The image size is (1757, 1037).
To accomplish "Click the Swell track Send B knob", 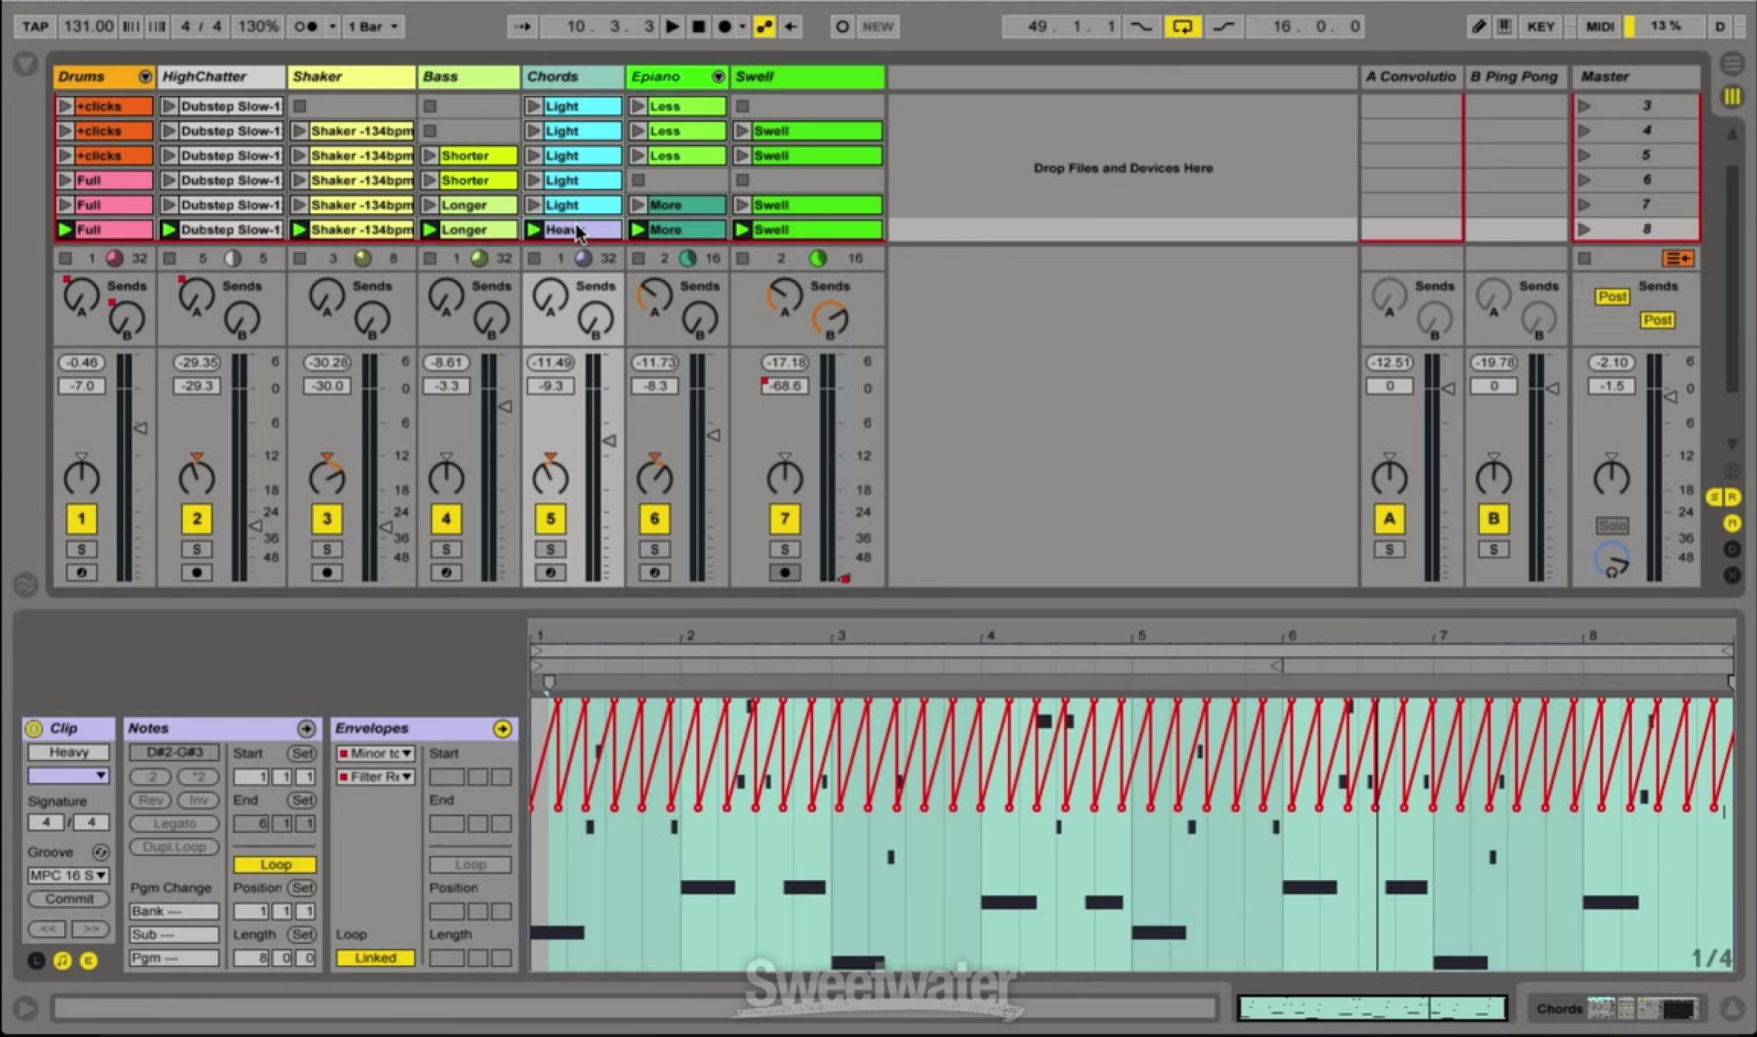I will [x=830, y=320].
